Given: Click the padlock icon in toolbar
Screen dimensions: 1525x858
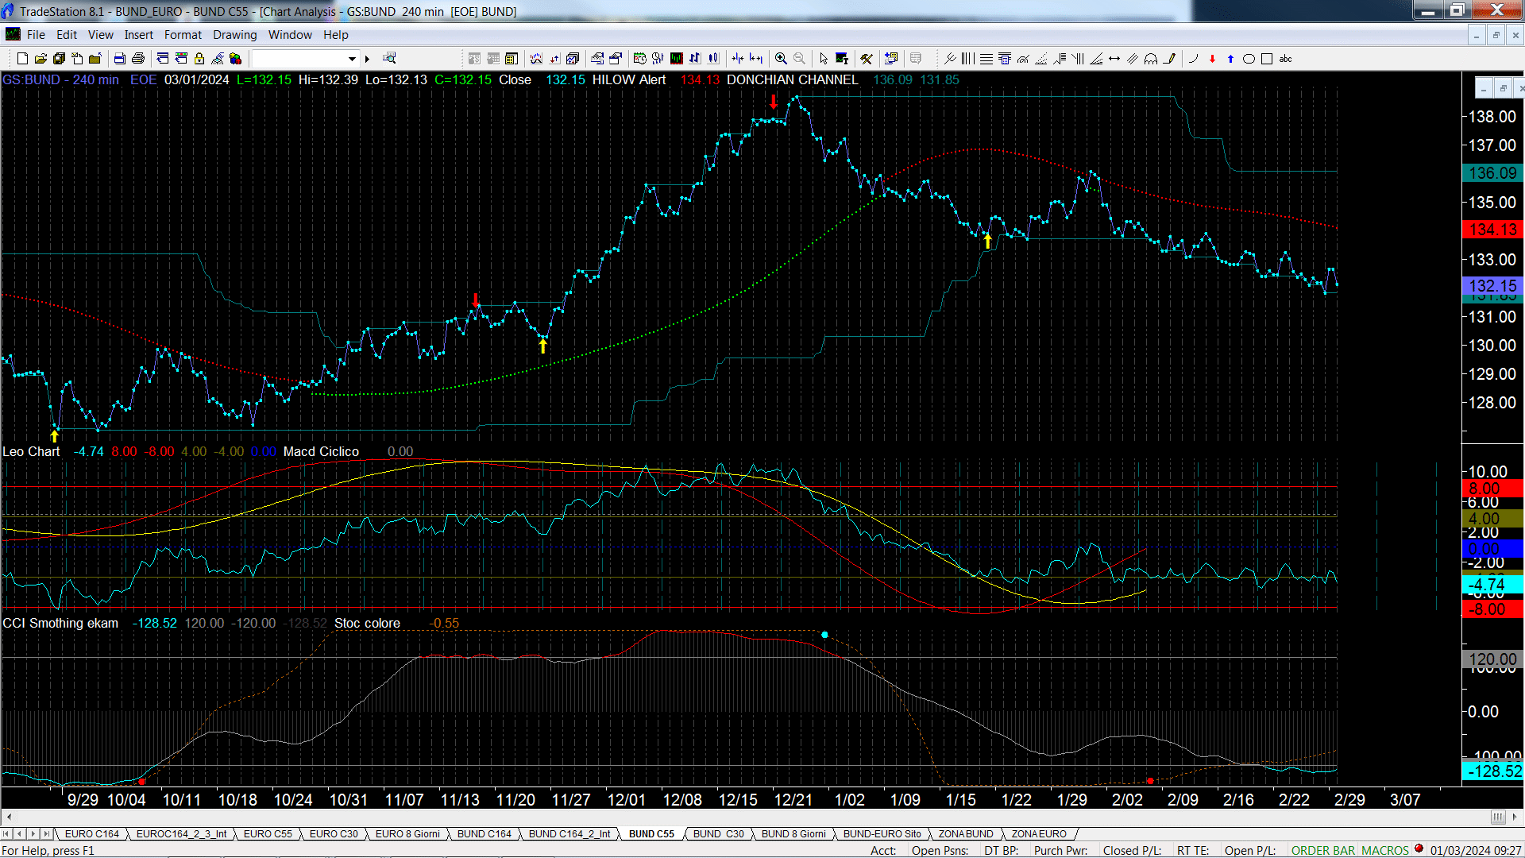Looking at the screenshot, I should [x=199, y=59].
